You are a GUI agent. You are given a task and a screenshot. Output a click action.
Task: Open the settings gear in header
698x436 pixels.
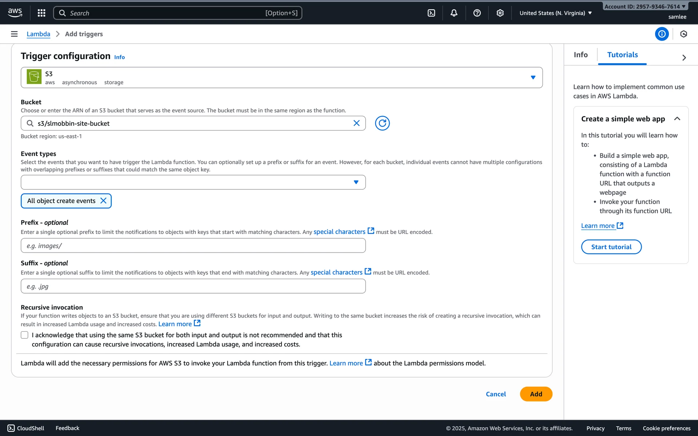(x=500, y=13)
